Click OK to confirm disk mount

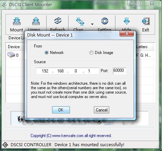[61, 110]
